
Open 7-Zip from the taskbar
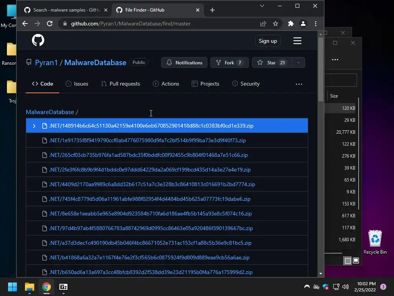[x=63, y=287]
